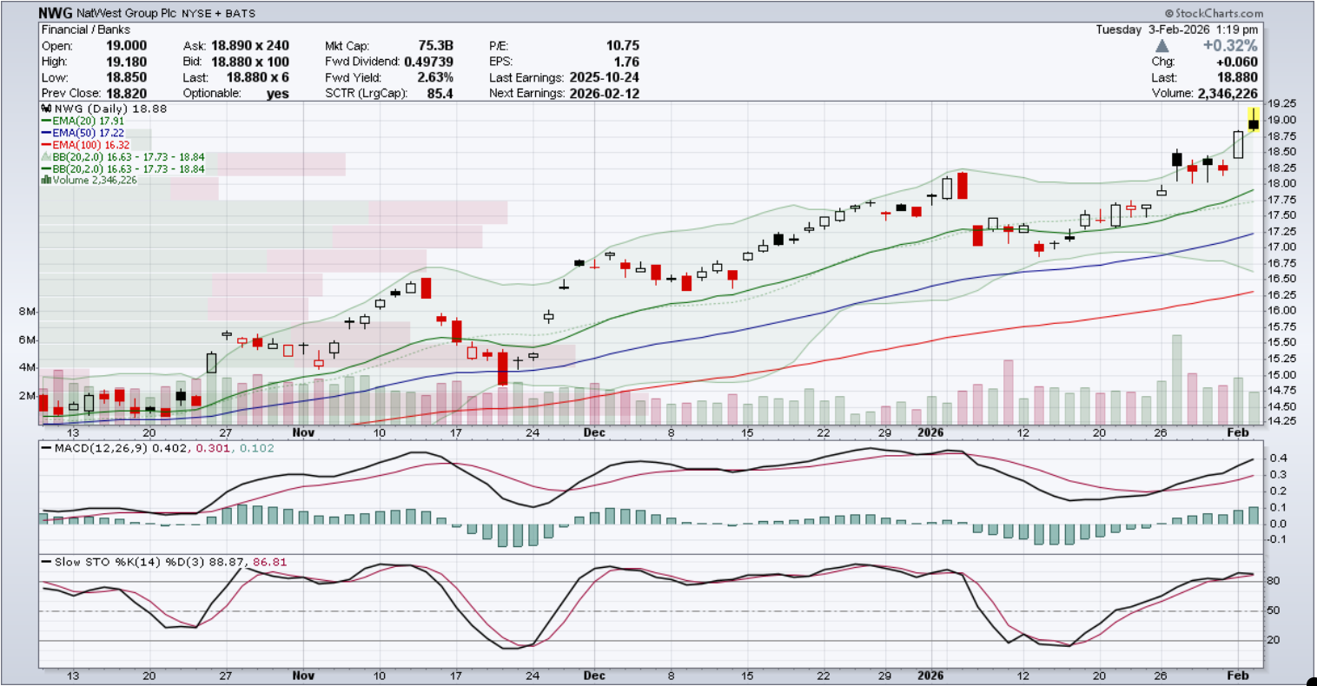Click the 6M volume axis label
Image resolution: width=1317 pixels, height=686 pixels.
[x=26, y=340]
